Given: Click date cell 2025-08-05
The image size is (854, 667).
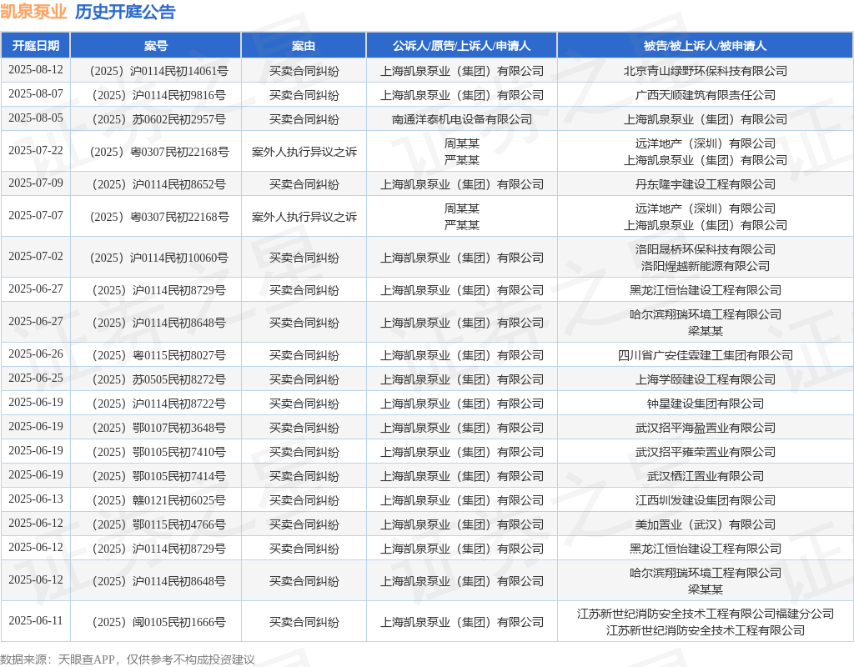Looking at the screenshot, I should [36, 118].
